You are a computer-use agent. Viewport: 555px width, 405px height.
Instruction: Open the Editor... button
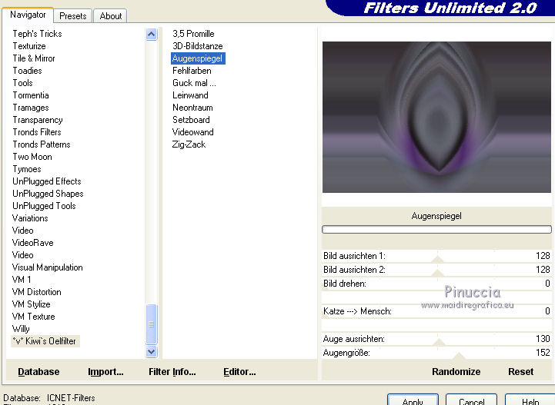pyautogui.click(x=239, y=372)
